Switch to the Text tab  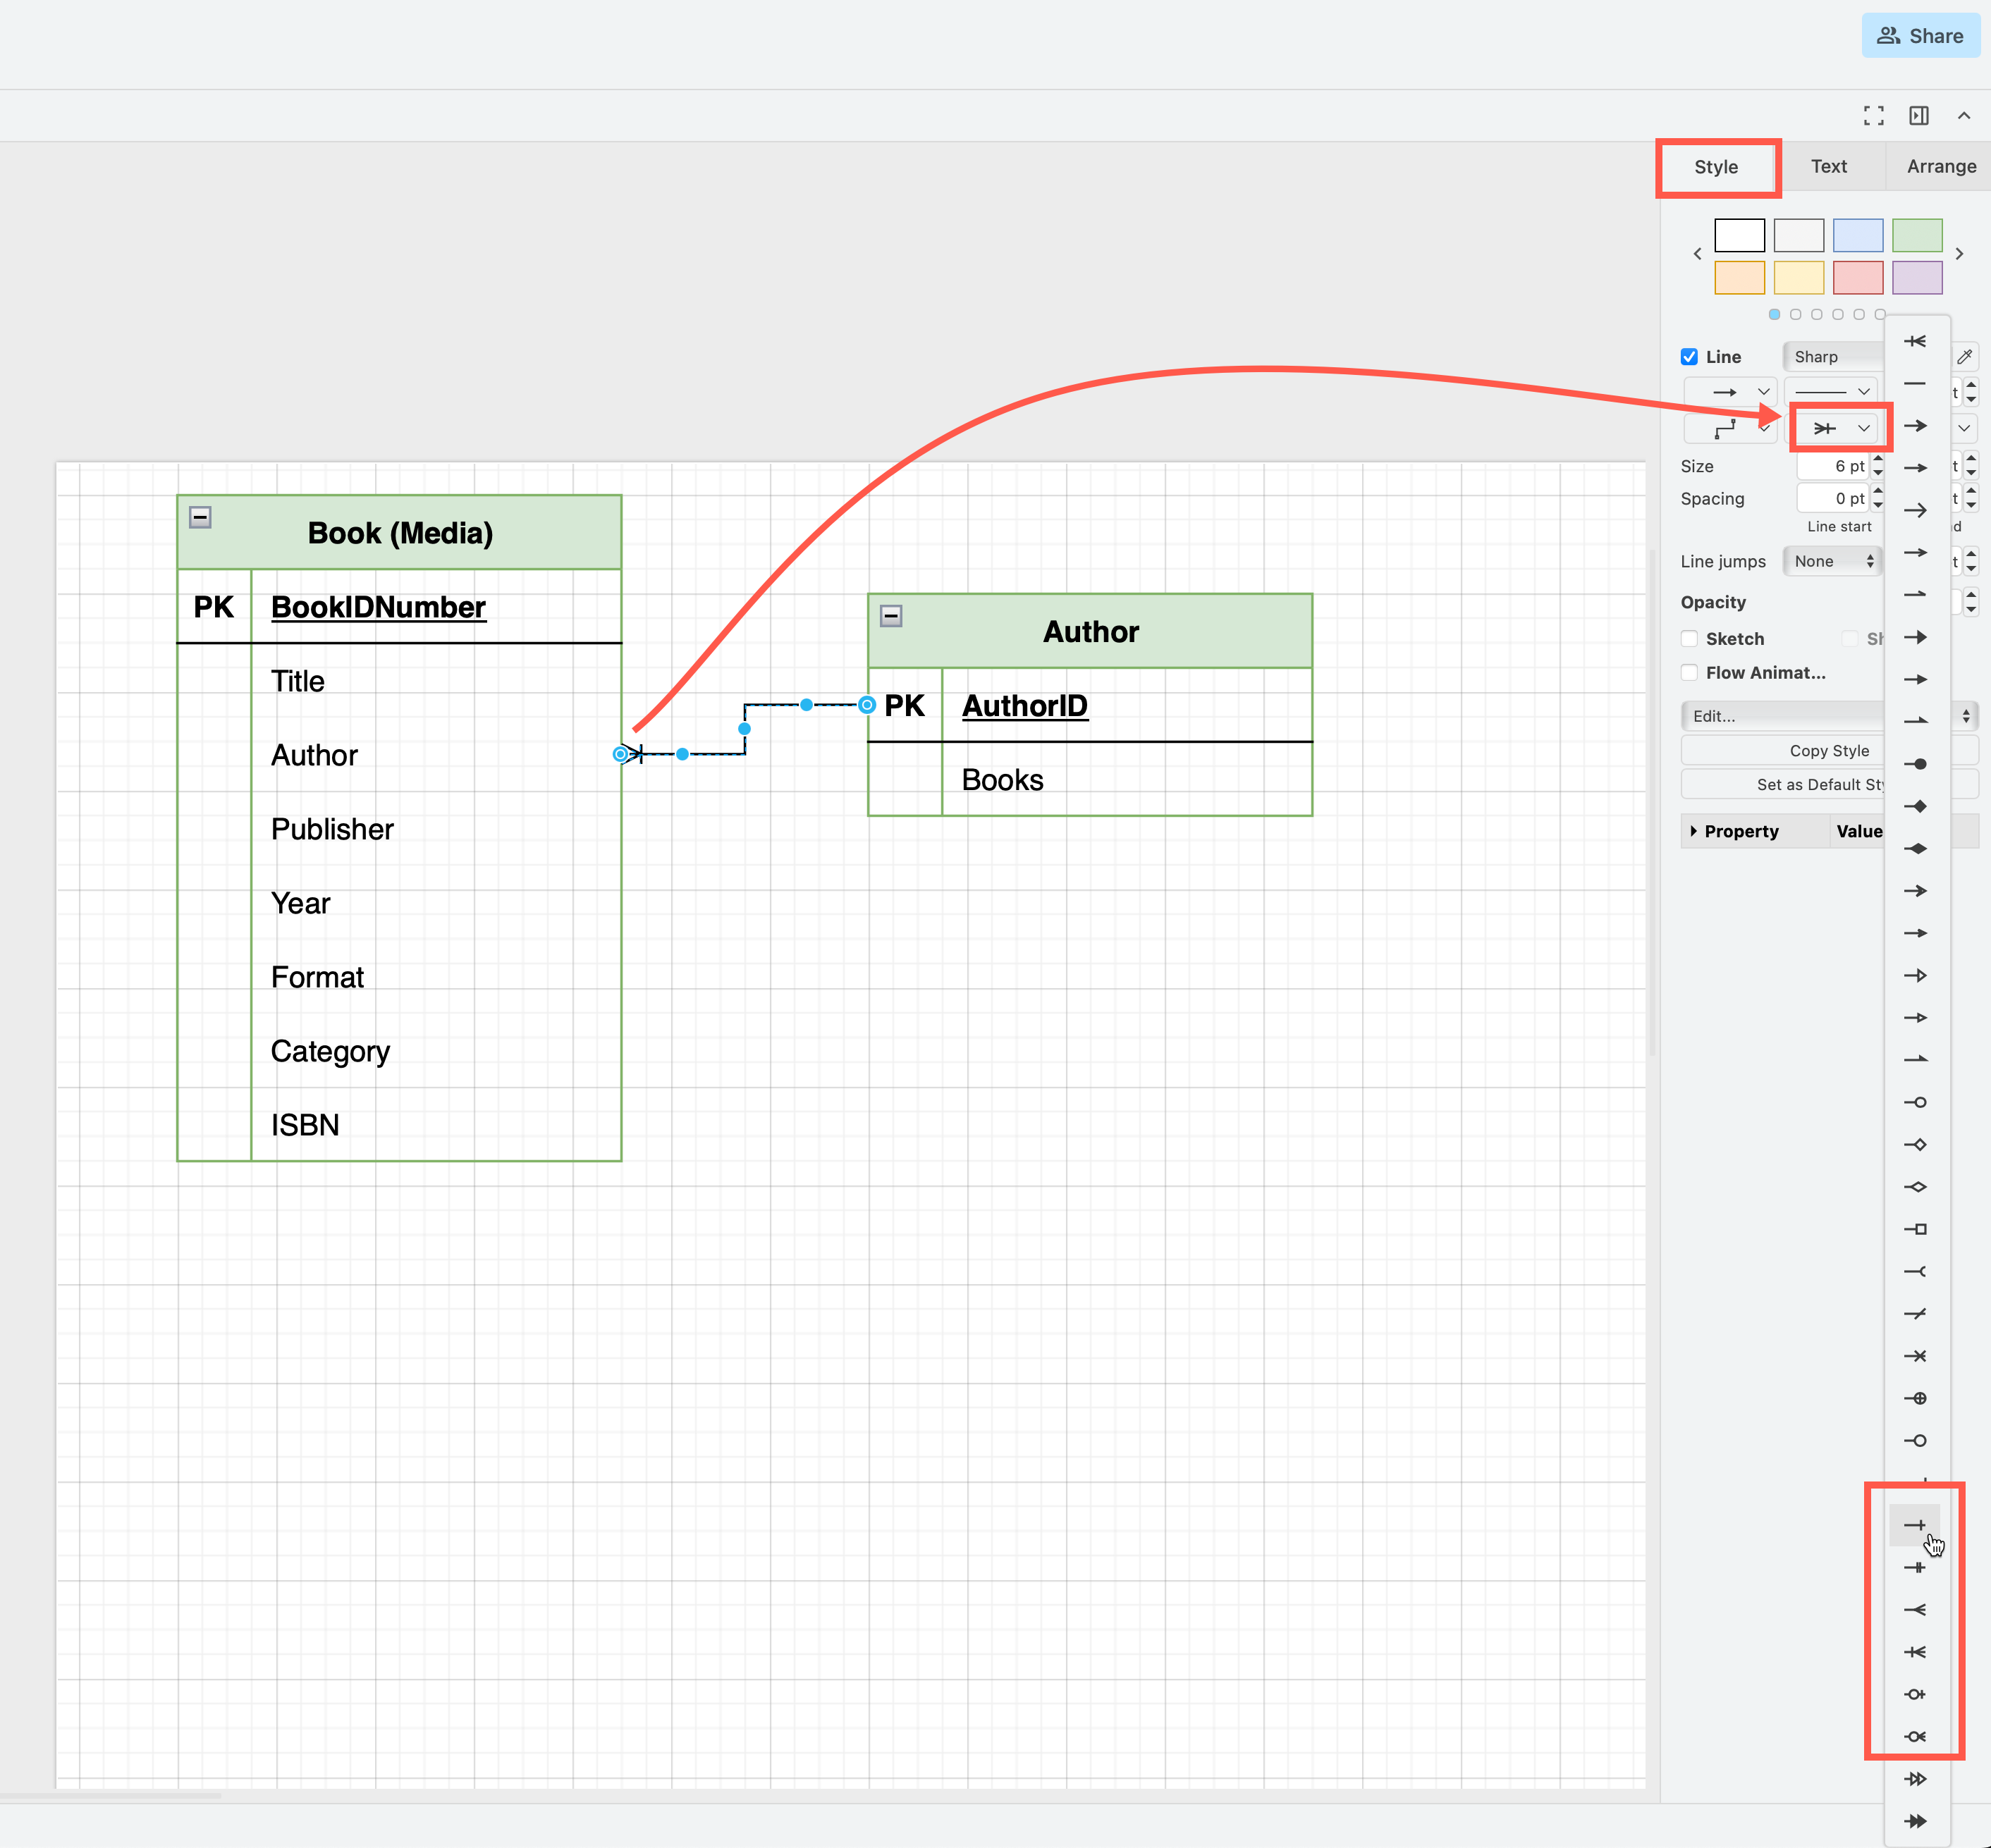(1828, 166)
